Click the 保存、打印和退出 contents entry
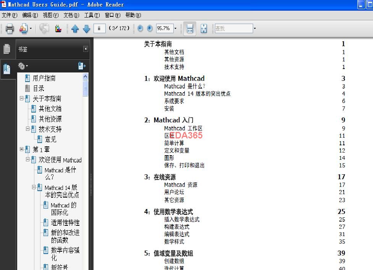This screenshot has width=373, height=270. click(184, 166)
